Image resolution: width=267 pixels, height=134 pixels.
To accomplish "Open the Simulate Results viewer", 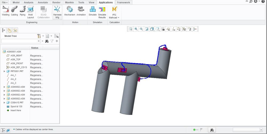I will (x=102, y=12).
